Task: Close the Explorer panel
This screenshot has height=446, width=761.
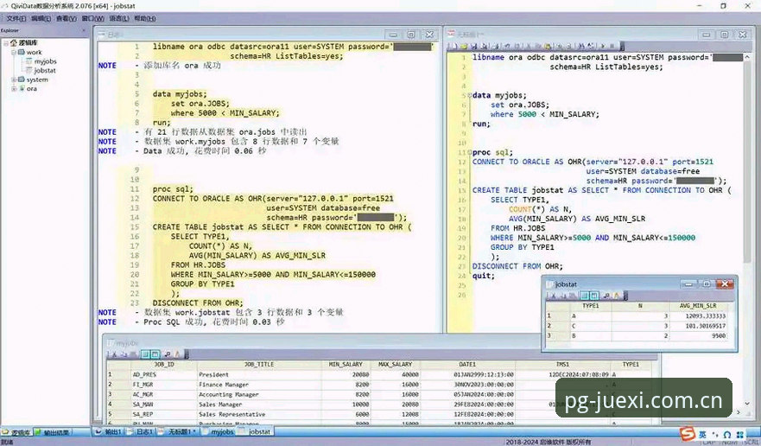Action: (84, 30)
